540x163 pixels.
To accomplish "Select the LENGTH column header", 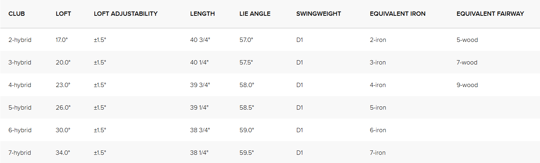I will [202, 14].
